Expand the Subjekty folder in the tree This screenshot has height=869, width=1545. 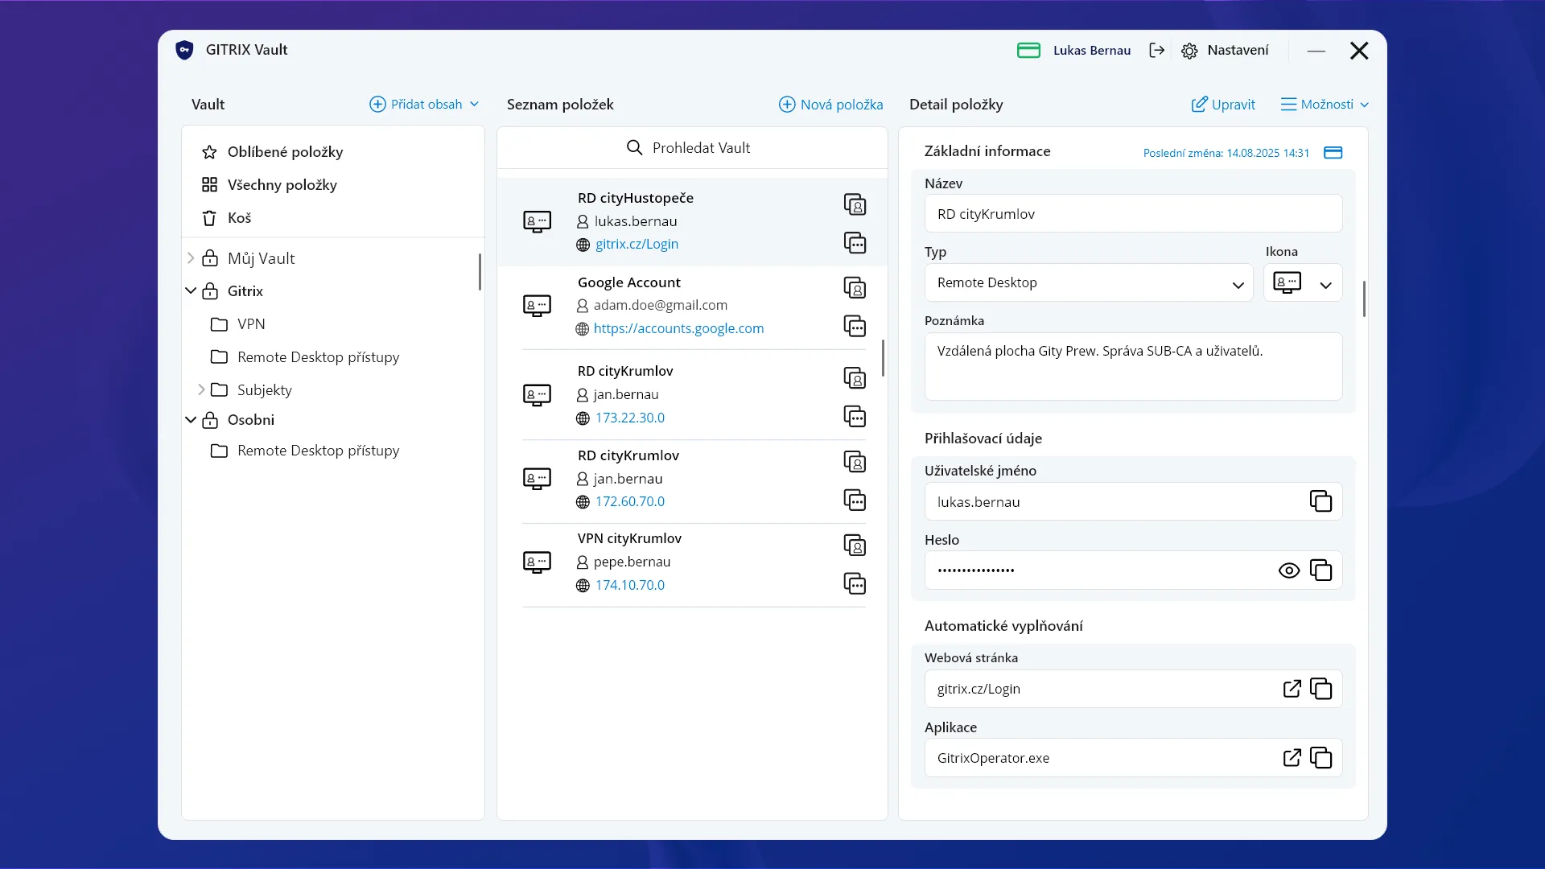pyautogui.click(x=201, y=389)
